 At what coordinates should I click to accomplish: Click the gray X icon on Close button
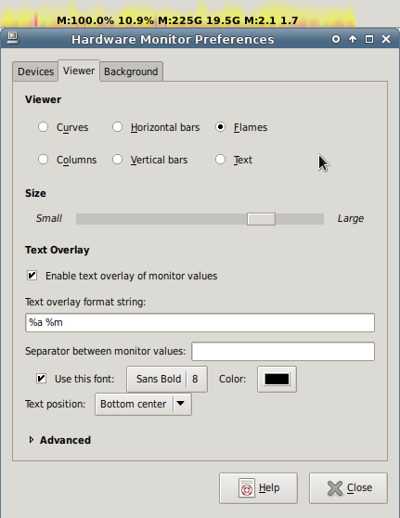(335, 488)
